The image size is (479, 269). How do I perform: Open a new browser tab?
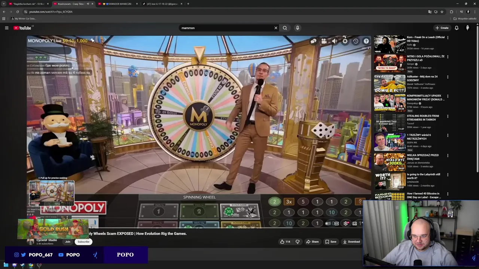[188, 4]
